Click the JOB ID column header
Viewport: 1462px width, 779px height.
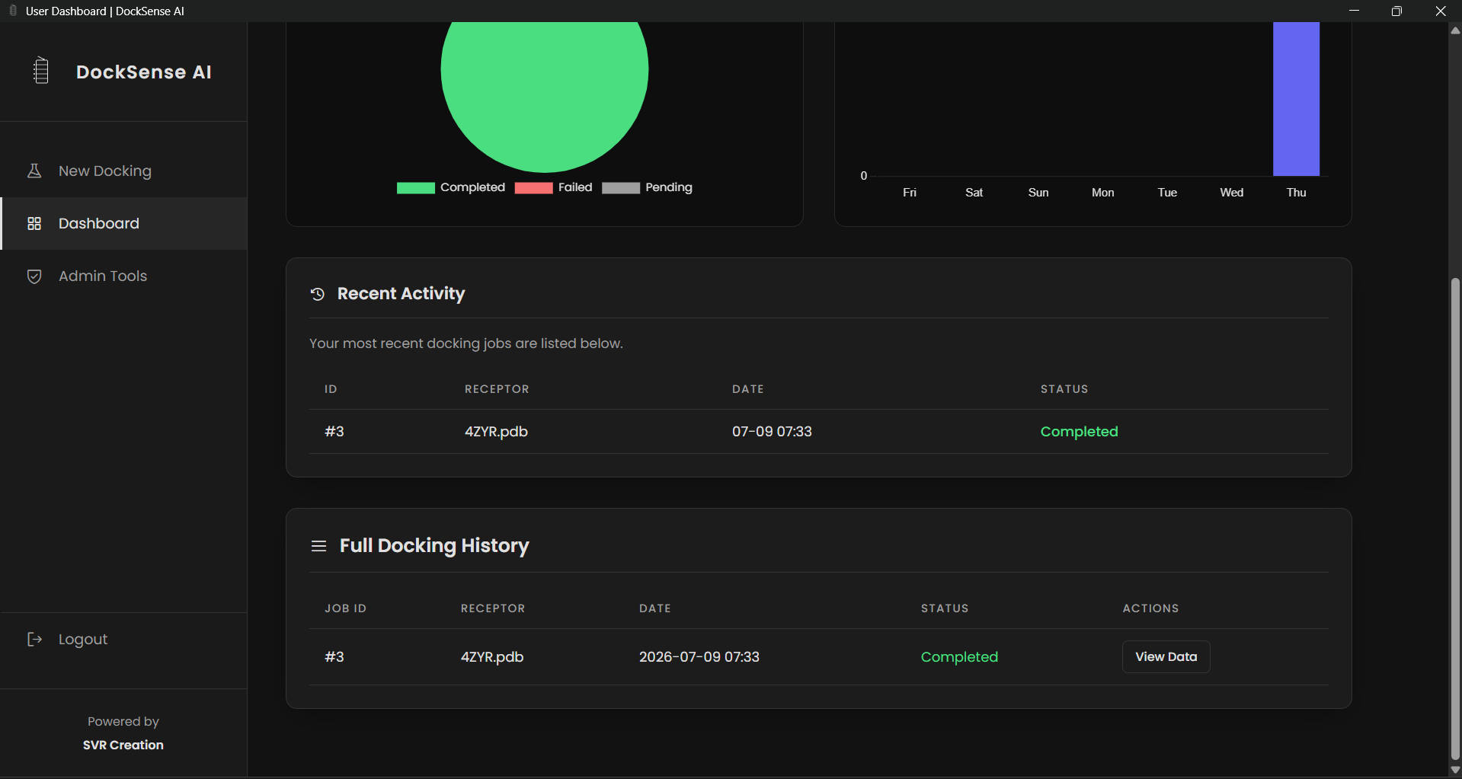pyautogui.click(x=345, y=608)
